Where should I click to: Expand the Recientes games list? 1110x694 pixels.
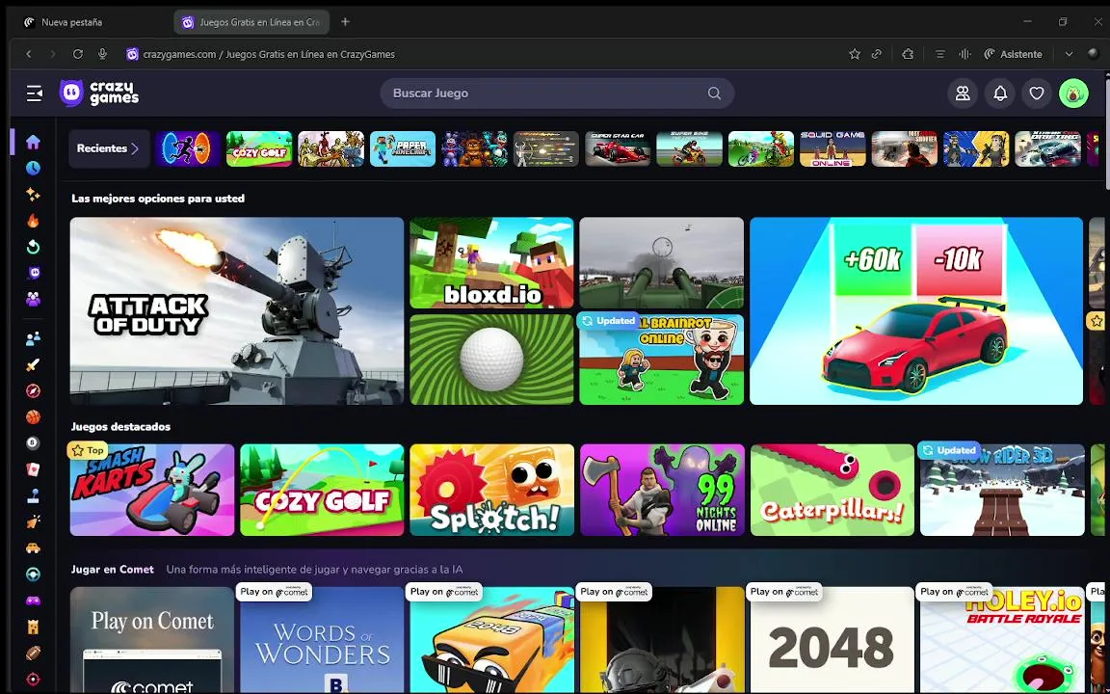point(109,148)
